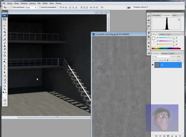Select the Notes tool
Screen dimensions: 186x137
tap(5, 79)
